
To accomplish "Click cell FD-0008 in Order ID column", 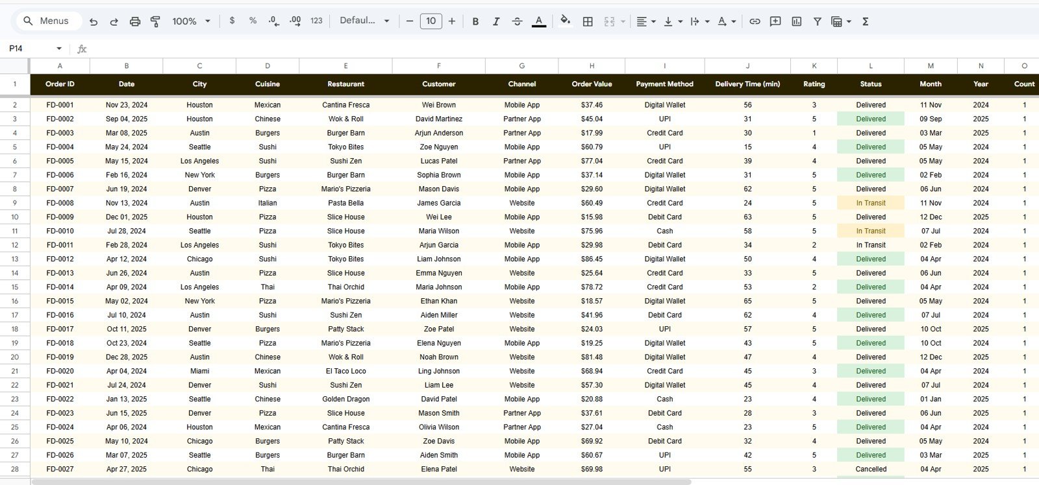I will coord(60,203).
